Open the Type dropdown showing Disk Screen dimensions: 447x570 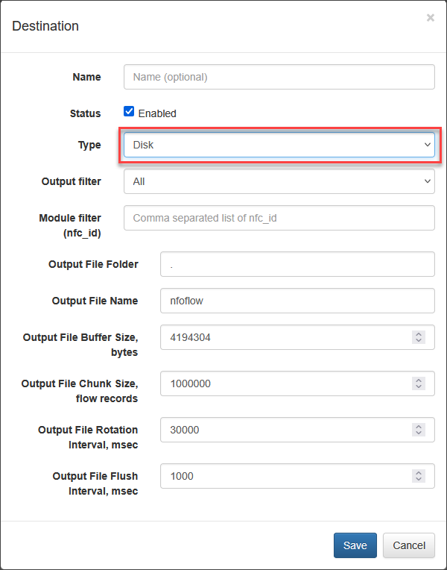(x=279, y=145)
